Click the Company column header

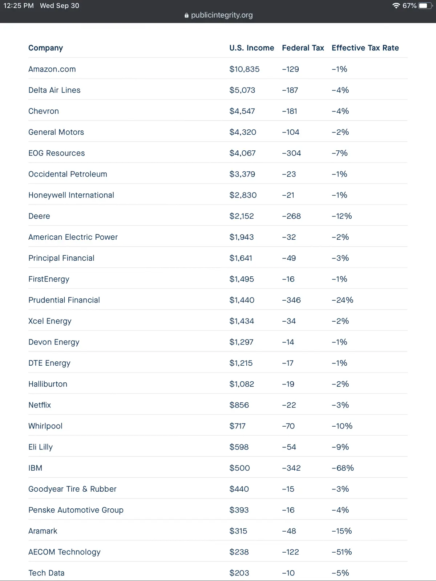click(46, 48)
